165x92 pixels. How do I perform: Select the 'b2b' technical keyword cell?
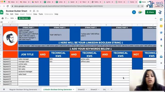pyautogui.click(x=60, y=59)
